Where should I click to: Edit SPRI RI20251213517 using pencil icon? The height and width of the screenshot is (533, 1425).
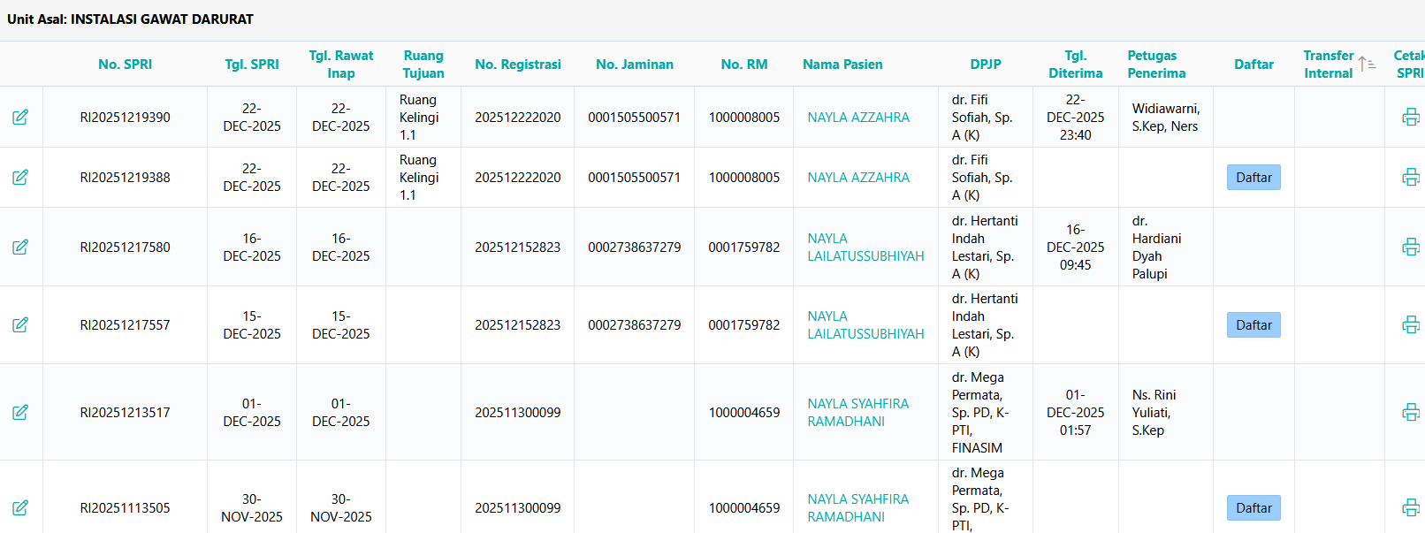20,412
